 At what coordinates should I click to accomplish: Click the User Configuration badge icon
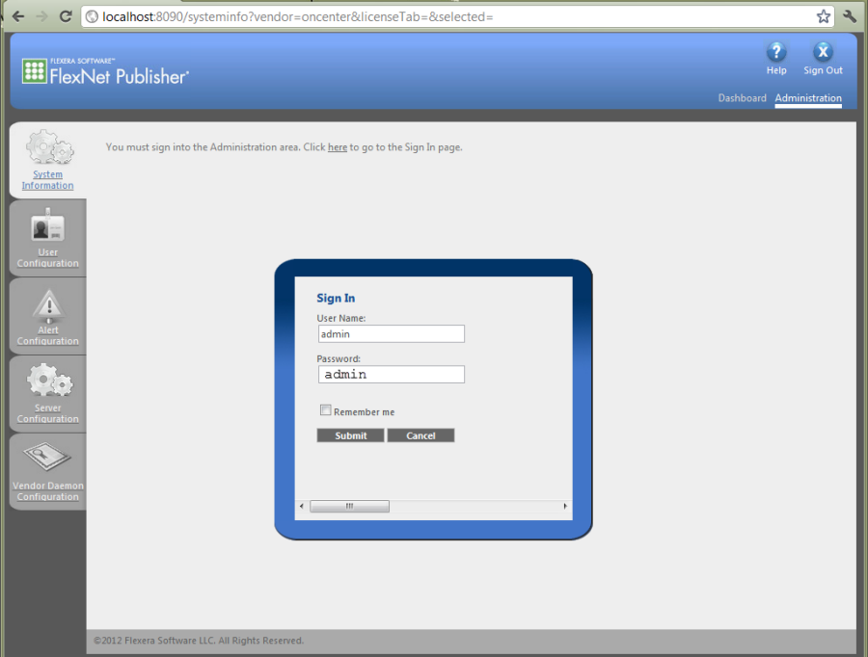click(x=48, y=225)
